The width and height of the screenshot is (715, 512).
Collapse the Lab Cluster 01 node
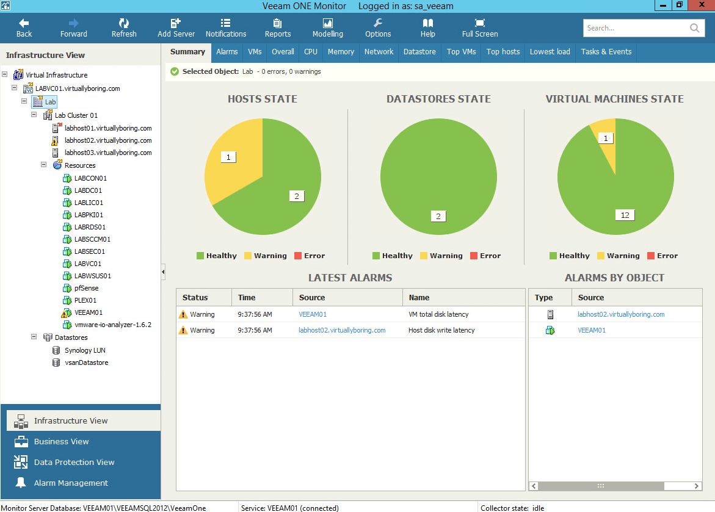34,115
